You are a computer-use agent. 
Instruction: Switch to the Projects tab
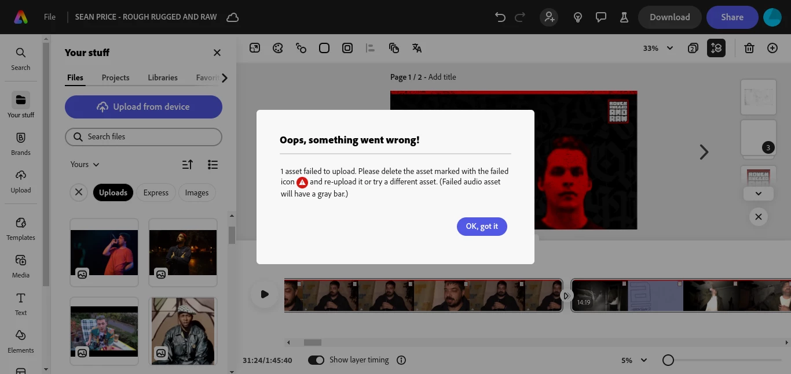pyautogui.click(x=115, y=77)
